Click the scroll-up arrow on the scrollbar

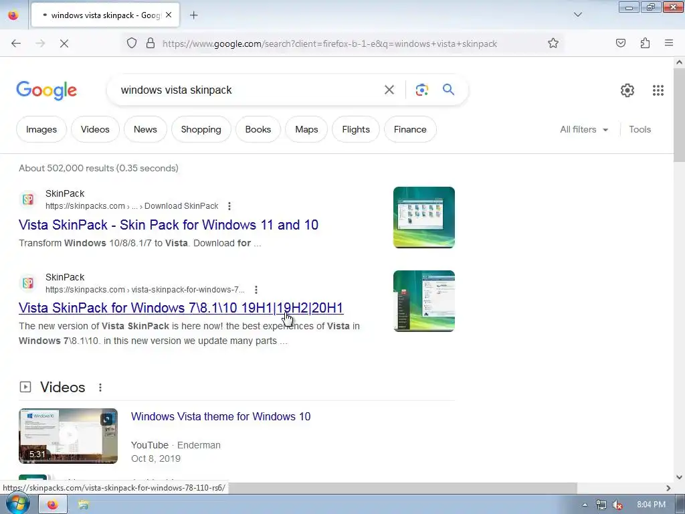coord(679,62)
